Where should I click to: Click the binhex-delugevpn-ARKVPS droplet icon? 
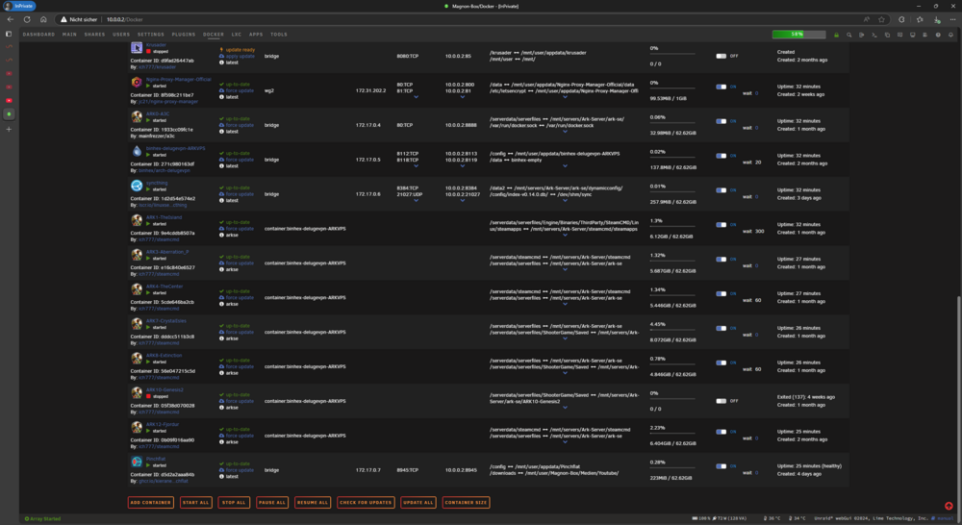137,151
